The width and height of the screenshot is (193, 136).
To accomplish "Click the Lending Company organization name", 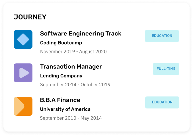I will (61, 76).
